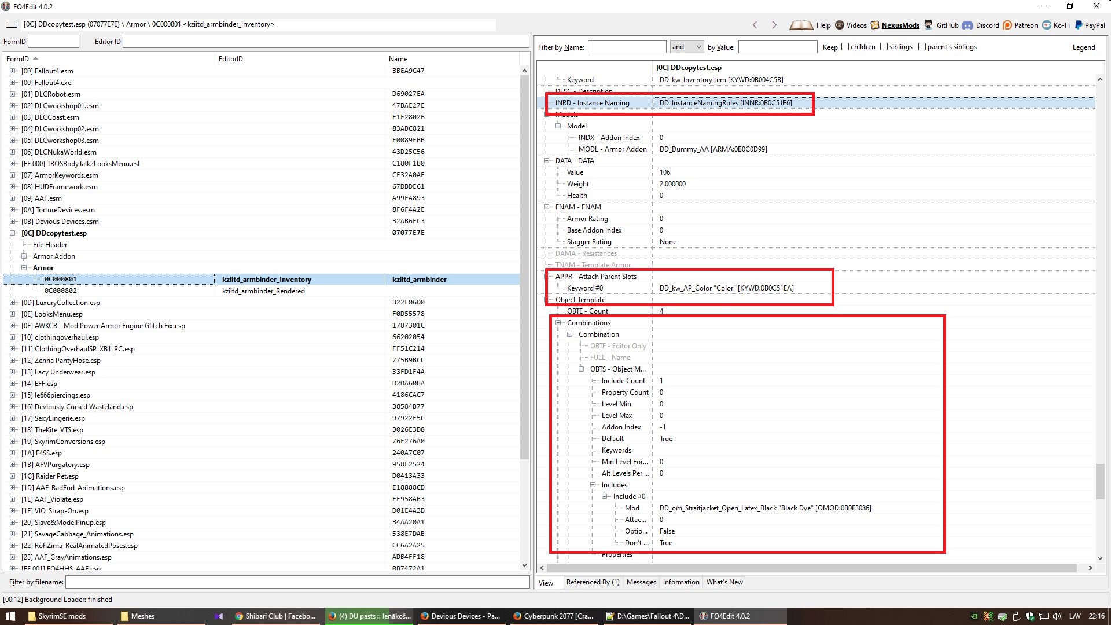Viewport: 1111px width, 625px height.
Task: Click the Filter by filename field
Action: 297,582
